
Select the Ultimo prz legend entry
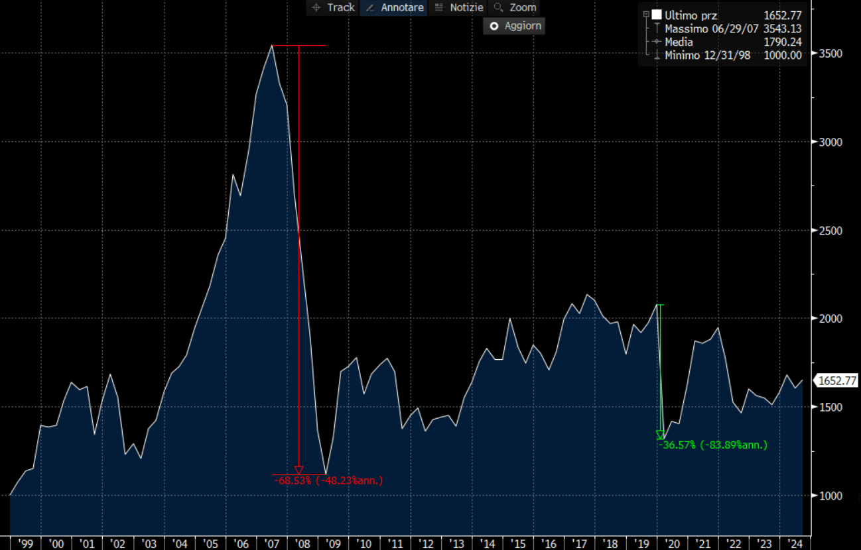(x=693, y=15)
